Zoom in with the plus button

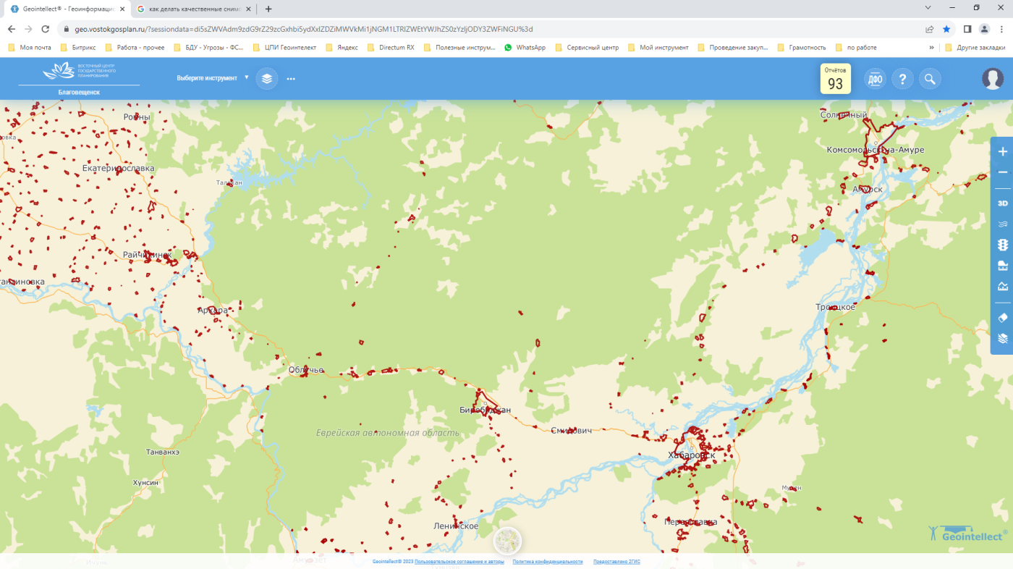(1002, 152)
